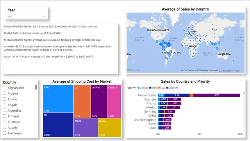This screenshot has height=141, width=250.
Task: Check the Angola box
Action: [x=5, y=105]
